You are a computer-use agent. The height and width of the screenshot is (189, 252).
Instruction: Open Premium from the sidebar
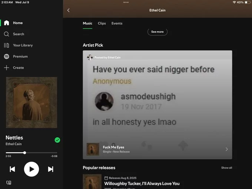tap(16, 56)
